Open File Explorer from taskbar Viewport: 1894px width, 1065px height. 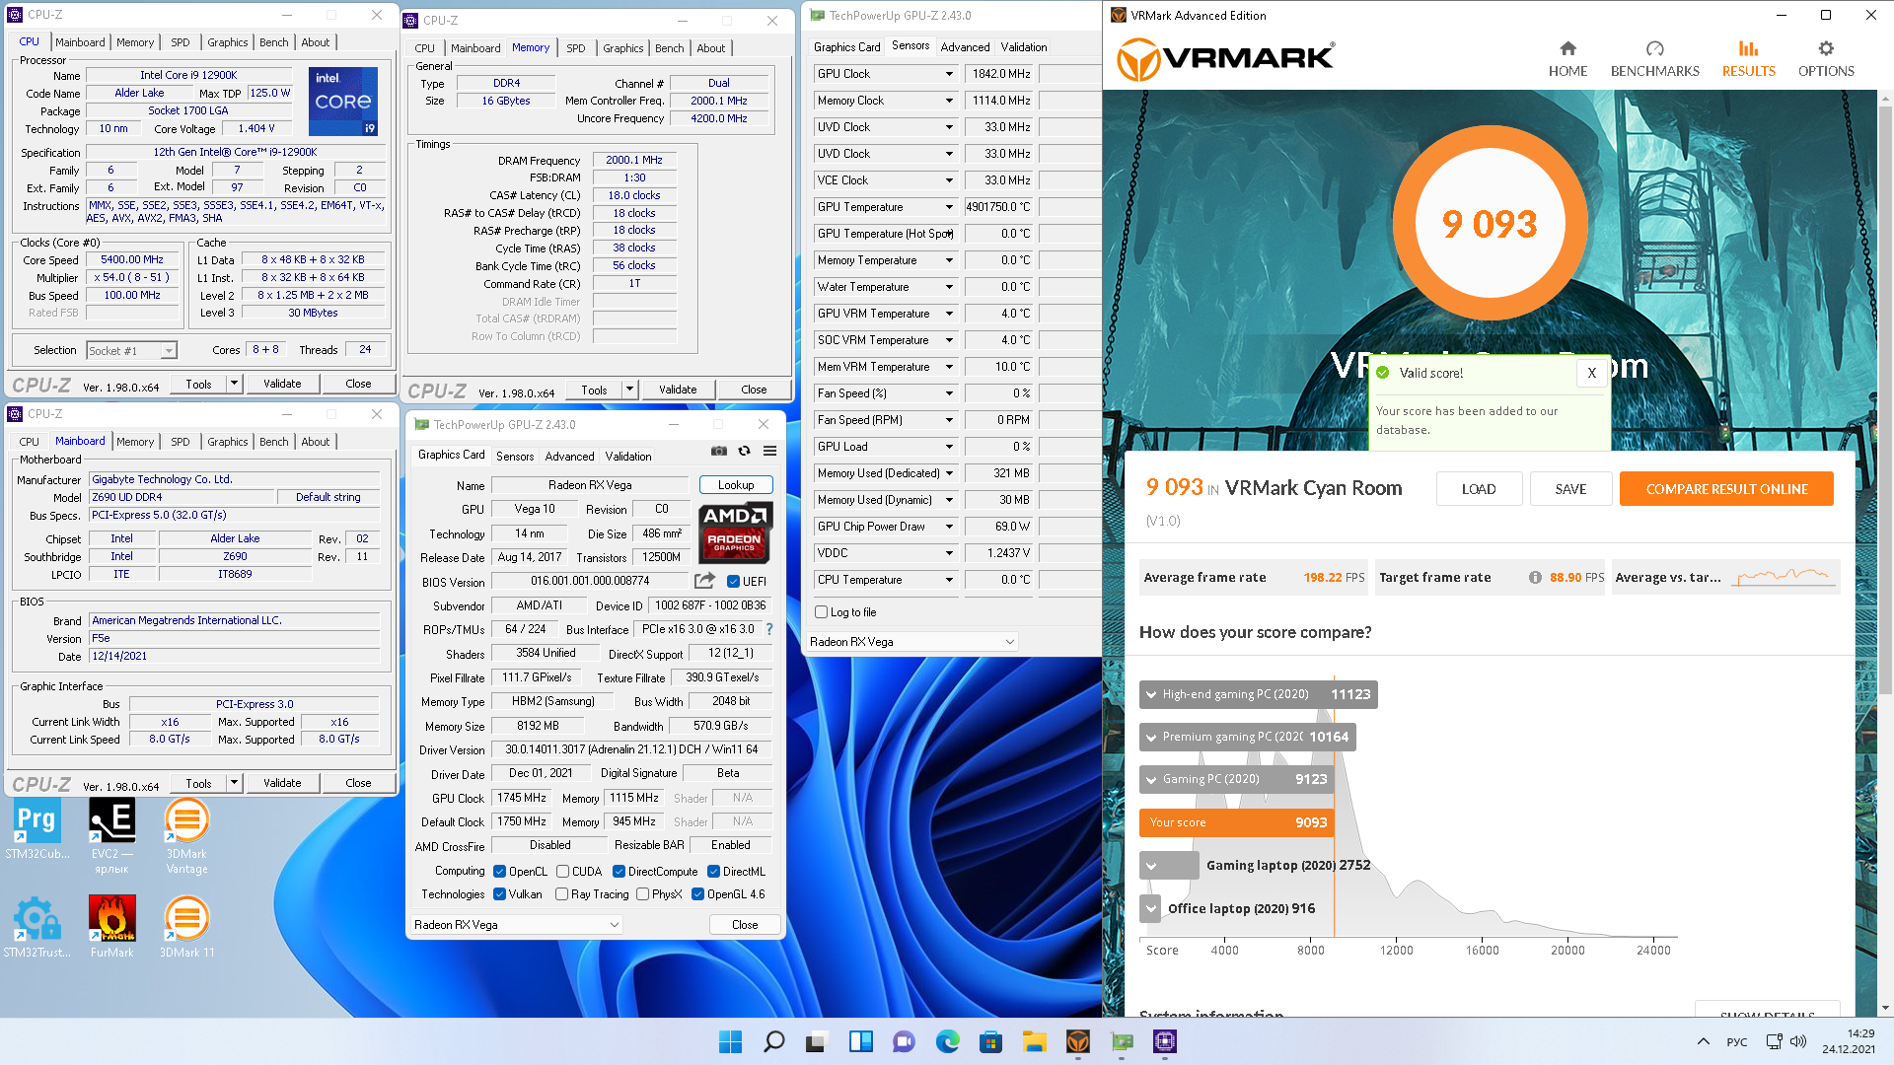click(1034, 1041)
